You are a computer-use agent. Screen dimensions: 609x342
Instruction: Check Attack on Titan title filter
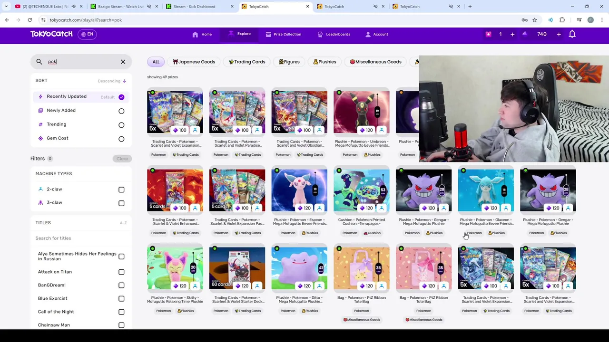[121, 272]
